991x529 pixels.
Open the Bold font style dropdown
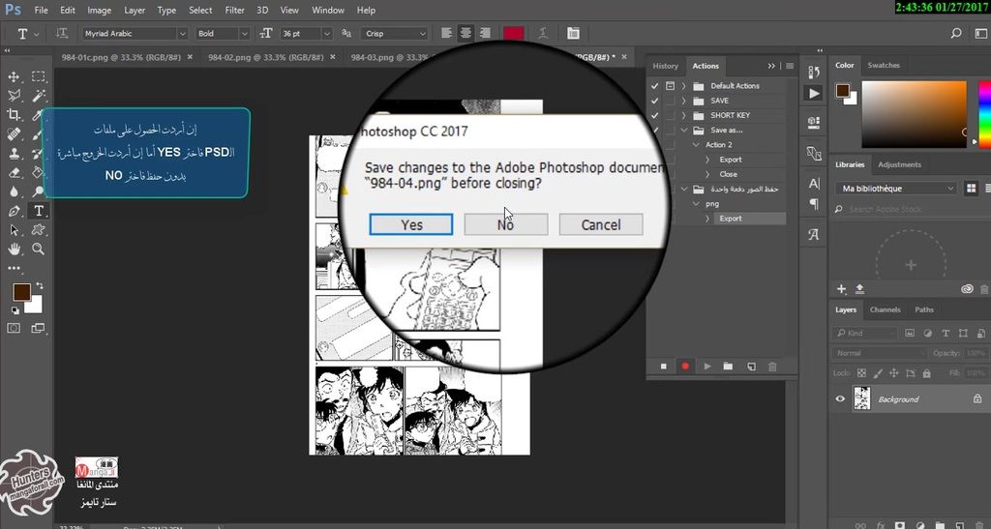click(x=244, y=34)
